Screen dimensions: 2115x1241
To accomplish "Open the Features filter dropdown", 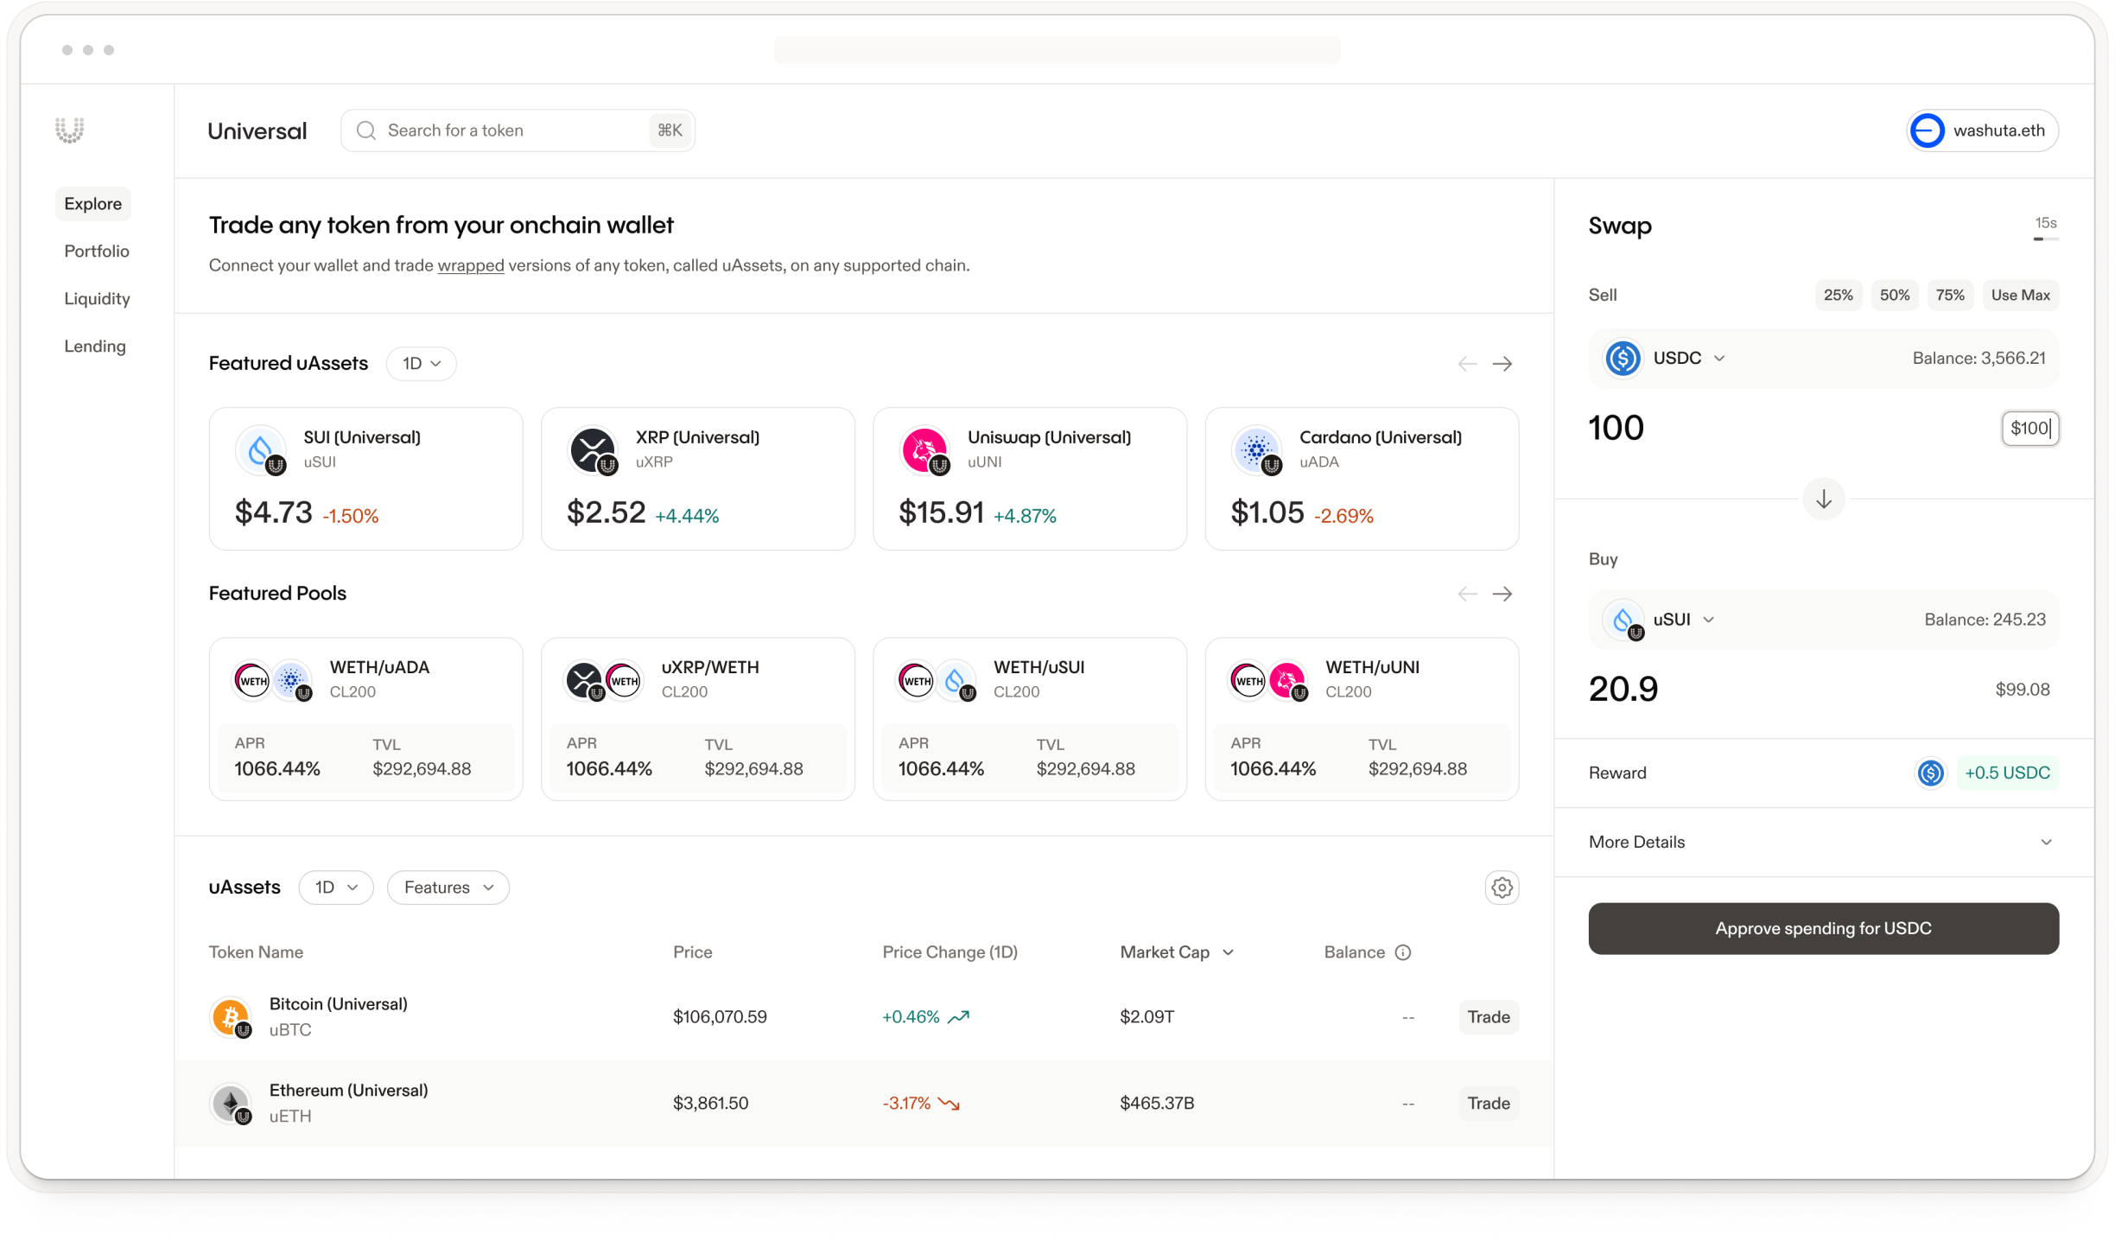I will (448, 888).
